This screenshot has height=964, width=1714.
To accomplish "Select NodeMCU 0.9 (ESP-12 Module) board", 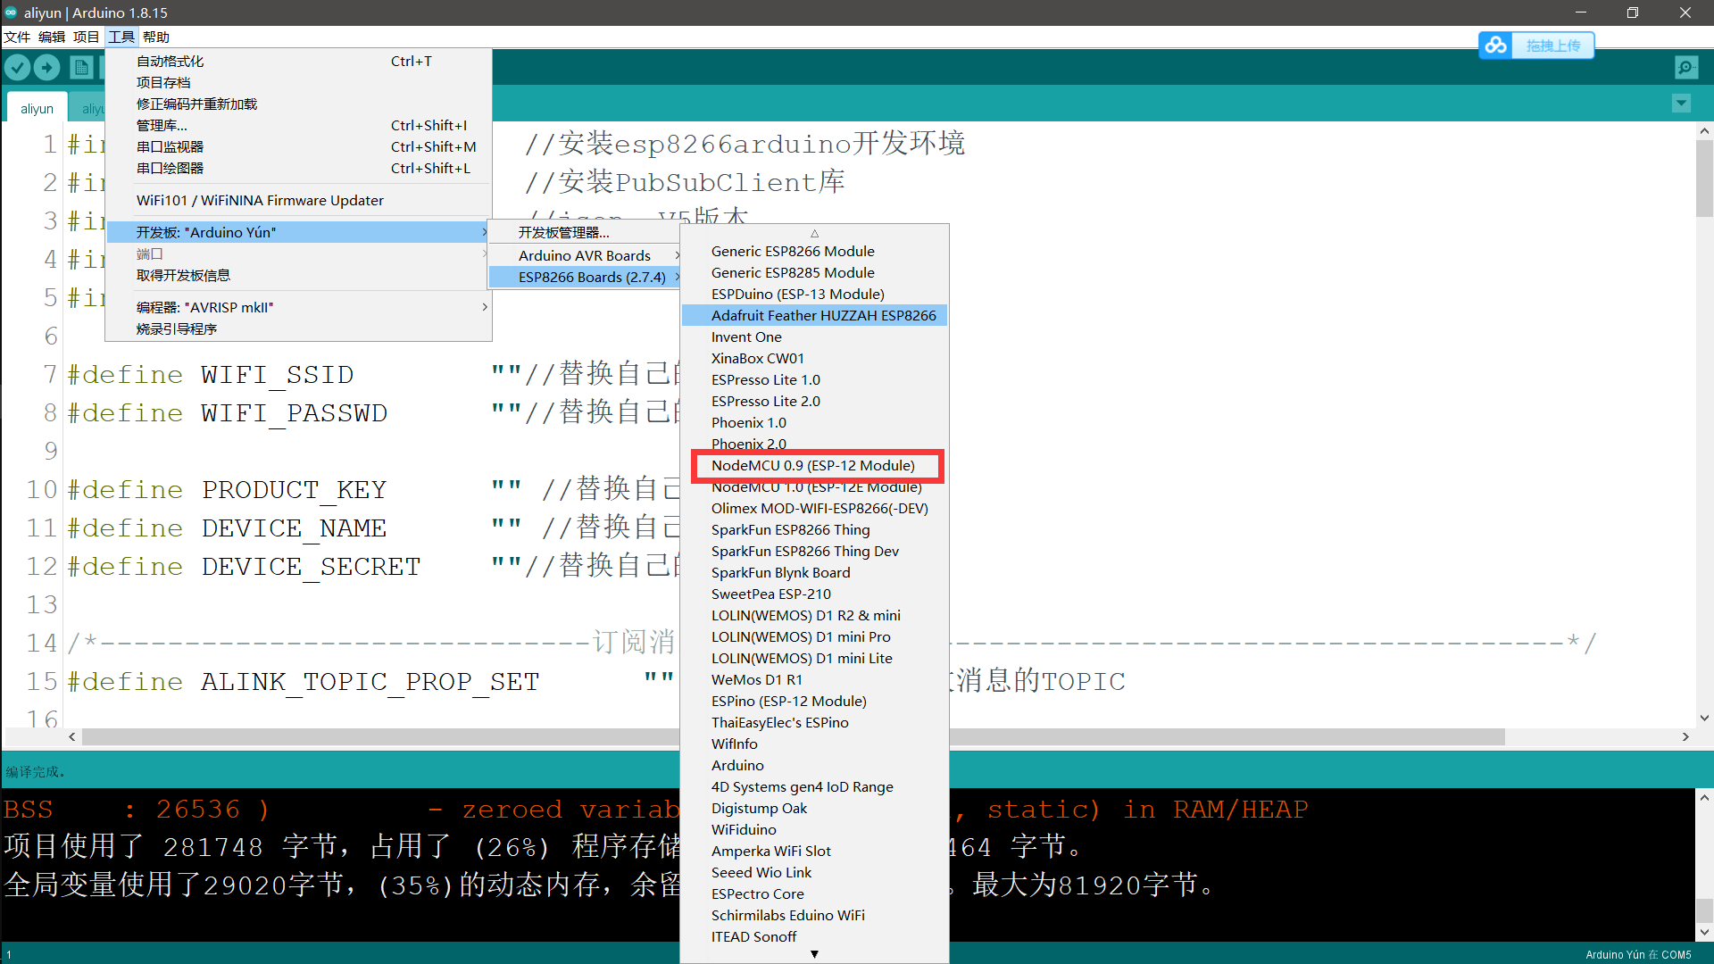I will [x=814, y=465].
